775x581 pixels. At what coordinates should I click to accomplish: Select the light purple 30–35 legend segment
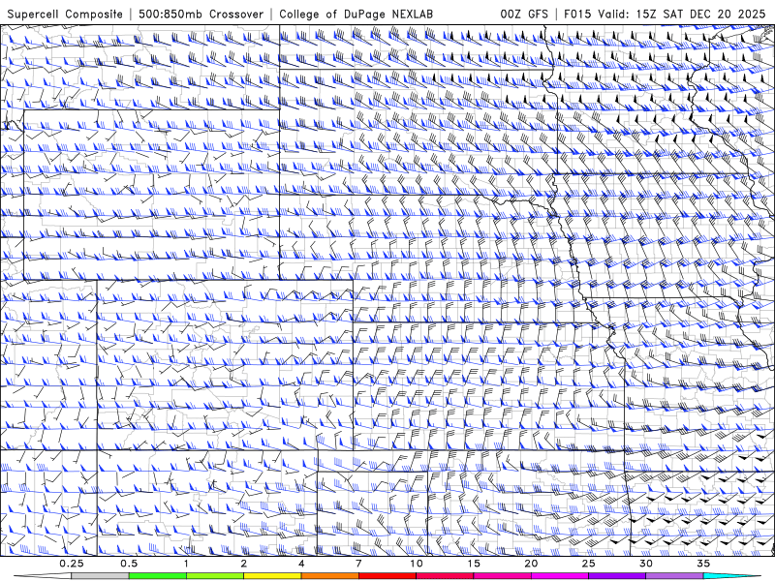pos(674,576)
